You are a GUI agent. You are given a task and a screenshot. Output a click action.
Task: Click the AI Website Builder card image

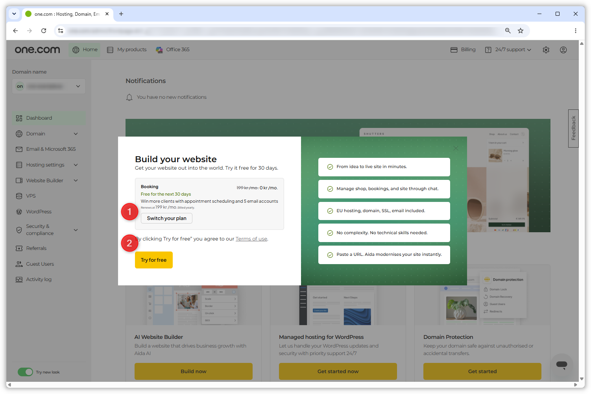pos(194,305)
